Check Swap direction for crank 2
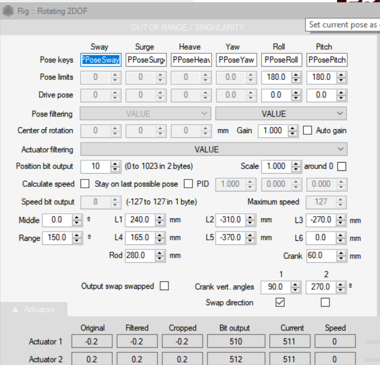The image size is (380, 365). tap(325, 302)
